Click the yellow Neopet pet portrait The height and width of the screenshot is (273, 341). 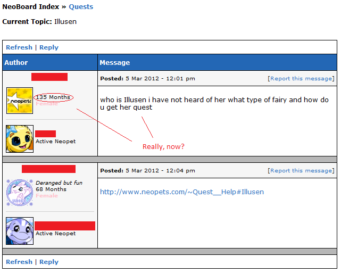(20, 139)
